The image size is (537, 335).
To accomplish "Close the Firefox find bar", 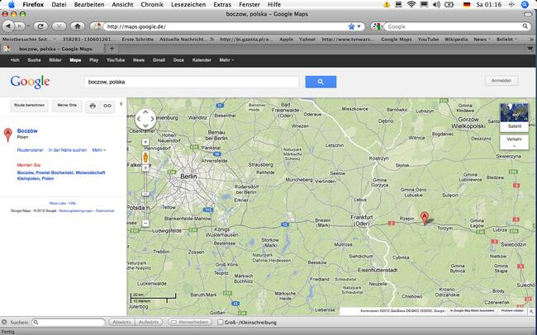I will point(6,322).
